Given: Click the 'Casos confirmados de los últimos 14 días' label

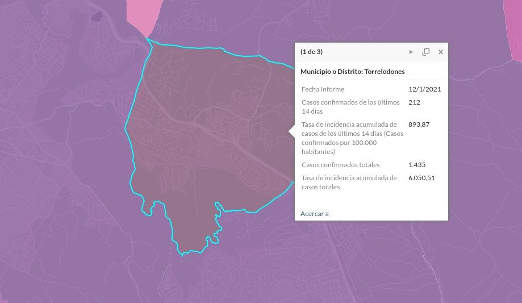Looking at the screenshot, I should click(x=350, y=107).
